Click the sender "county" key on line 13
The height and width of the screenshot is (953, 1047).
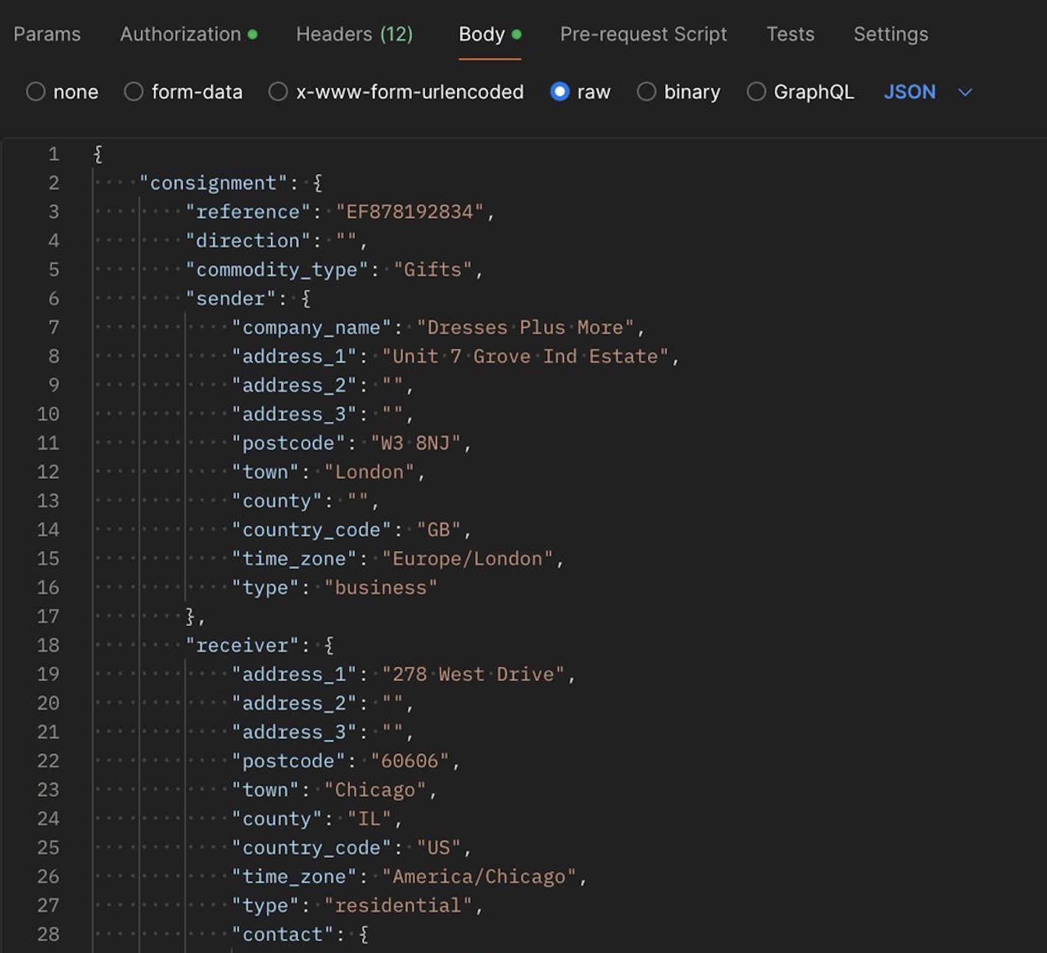pos(277,501)
